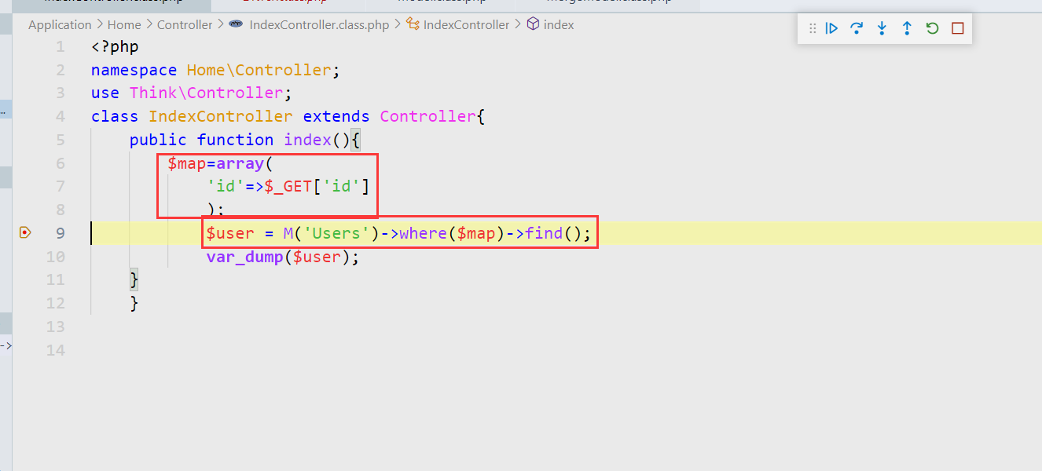Image resolution: width=1042 pixels, height=471 pixels.
Task: Step Over the current line
Action: (x=857, y=28)
